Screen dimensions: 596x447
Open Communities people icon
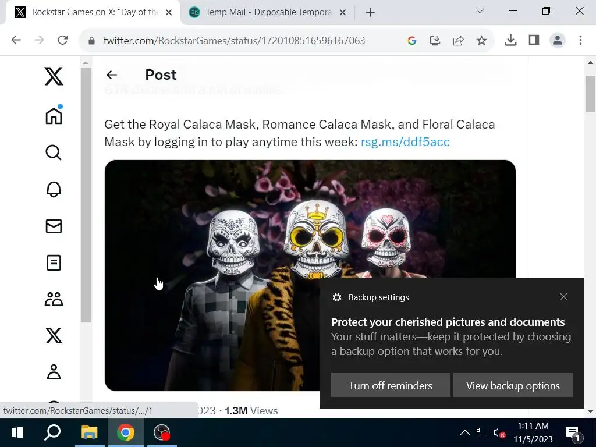54,299
